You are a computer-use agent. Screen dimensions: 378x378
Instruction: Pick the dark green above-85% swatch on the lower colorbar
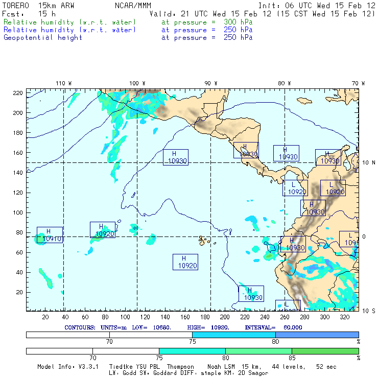pyautogui.click(x=325, y=351)
